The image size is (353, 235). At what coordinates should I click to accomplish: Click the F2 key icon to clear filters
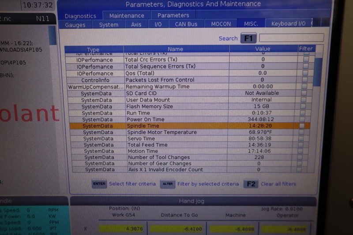pyautogui.click(x=251, y=184)
